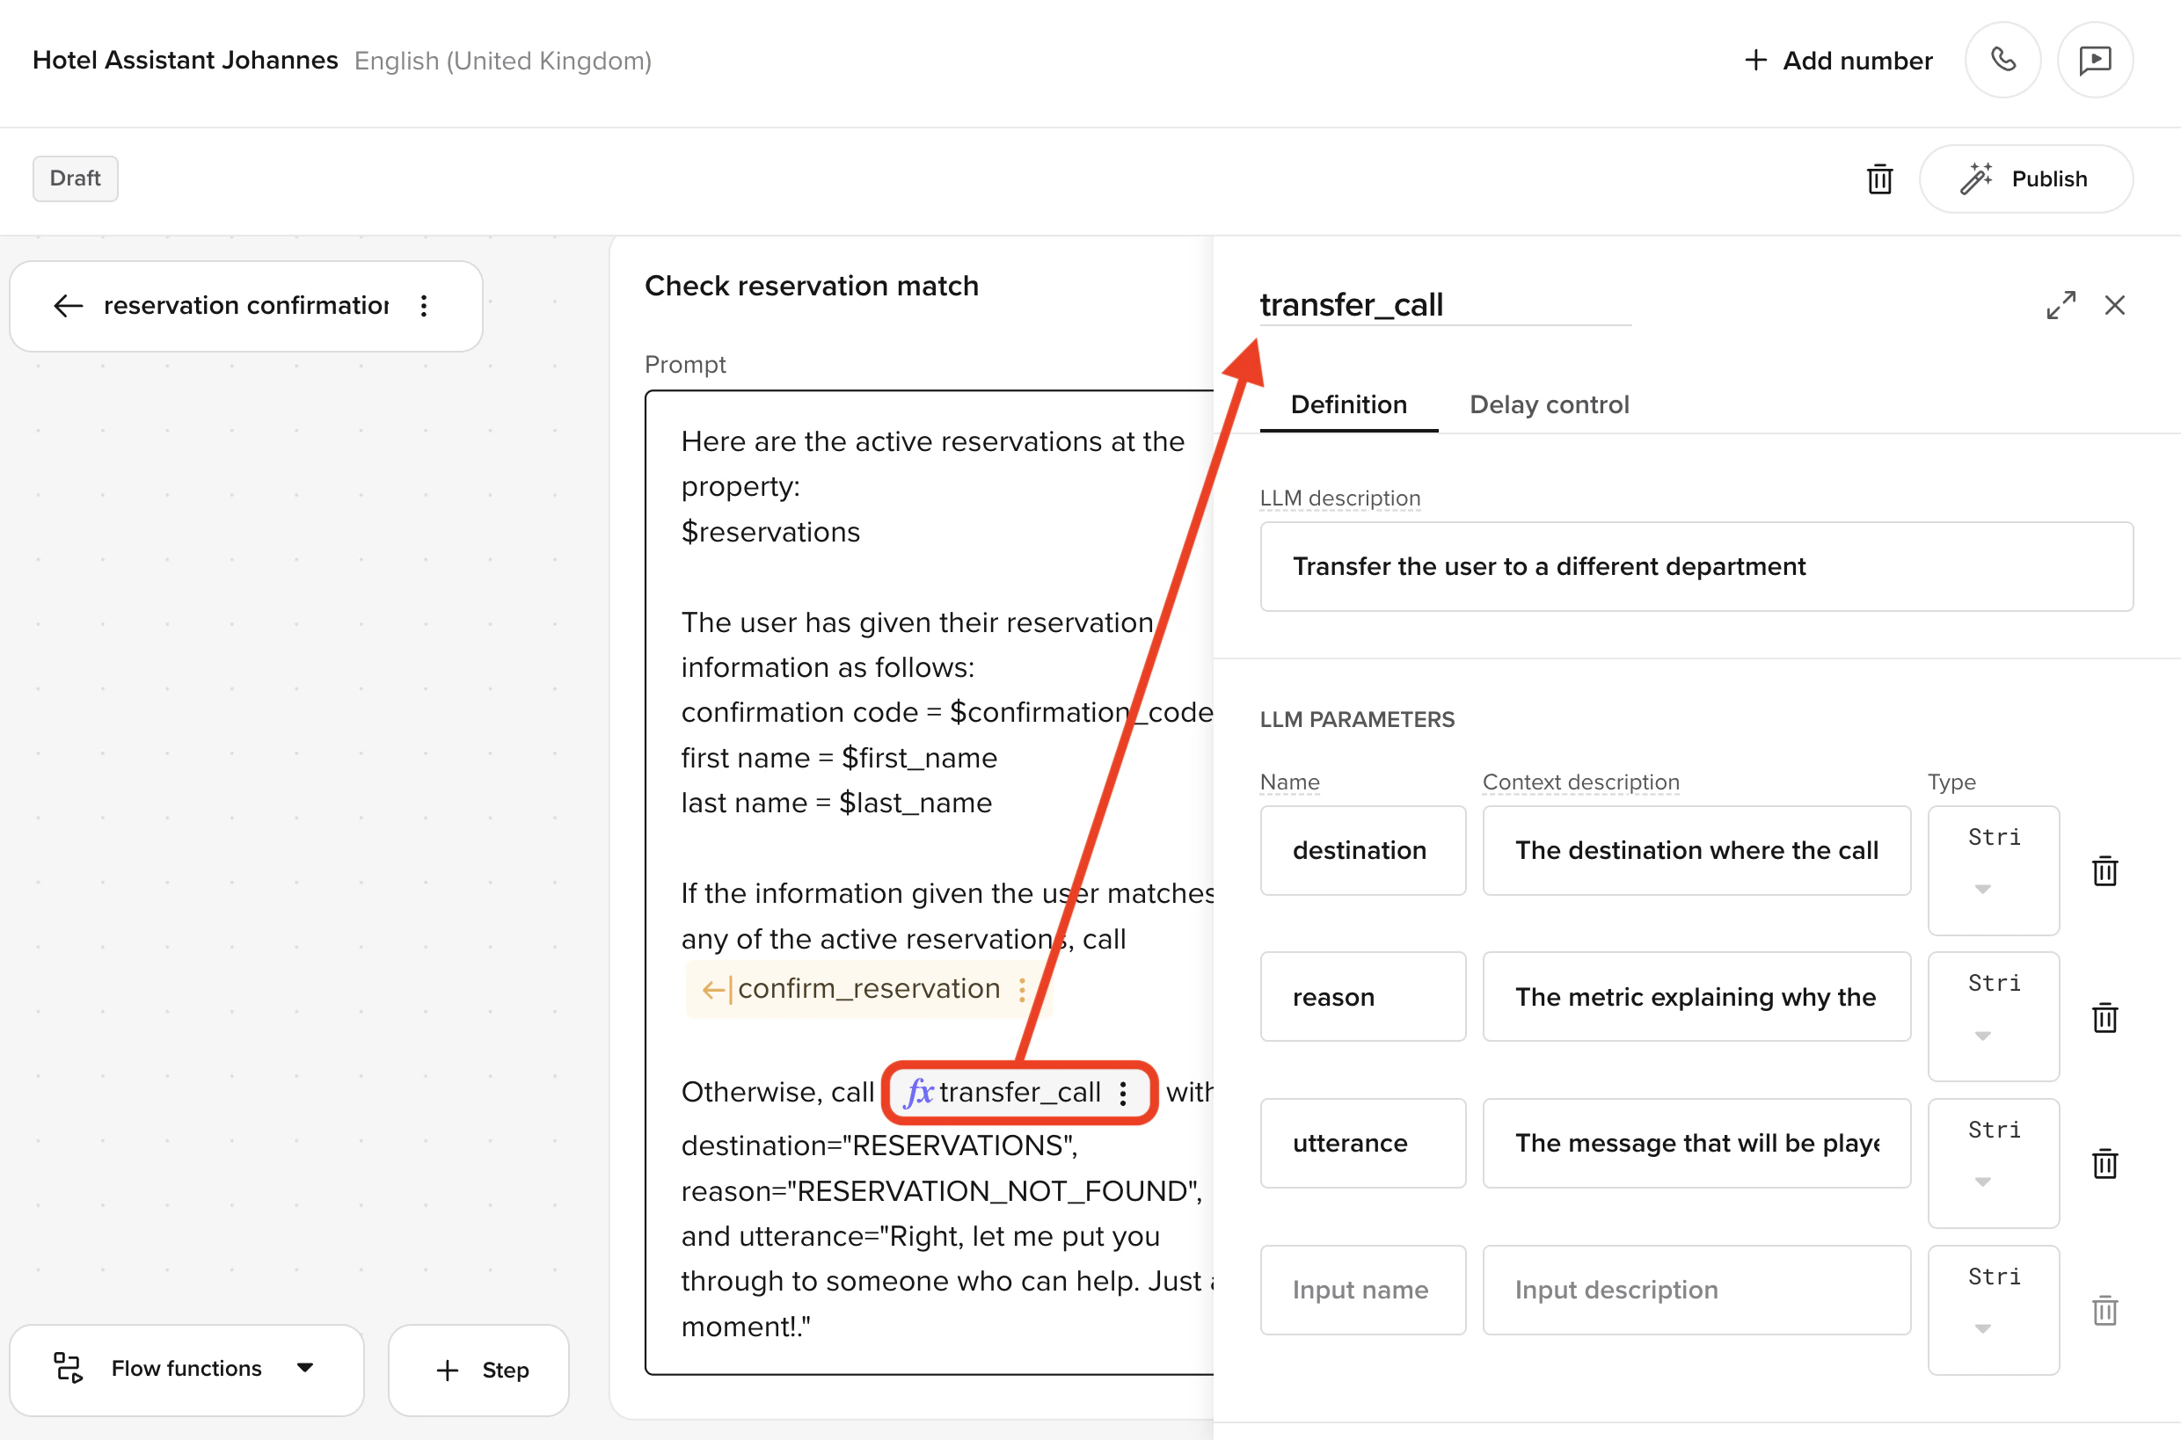Viewport: 2181px width, 1440px height.
Task: Remove the utterance parameter with trash icon
Action: (x=2104, y=1164)
